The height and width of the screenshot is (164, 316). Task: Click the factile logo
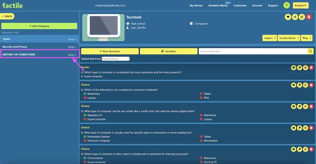(13, 5)
